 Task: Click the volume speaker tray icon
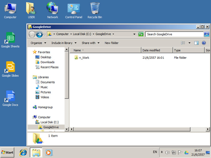[167, 152]
